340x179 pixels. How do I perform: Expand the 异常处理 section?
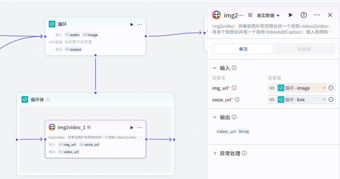215,153
